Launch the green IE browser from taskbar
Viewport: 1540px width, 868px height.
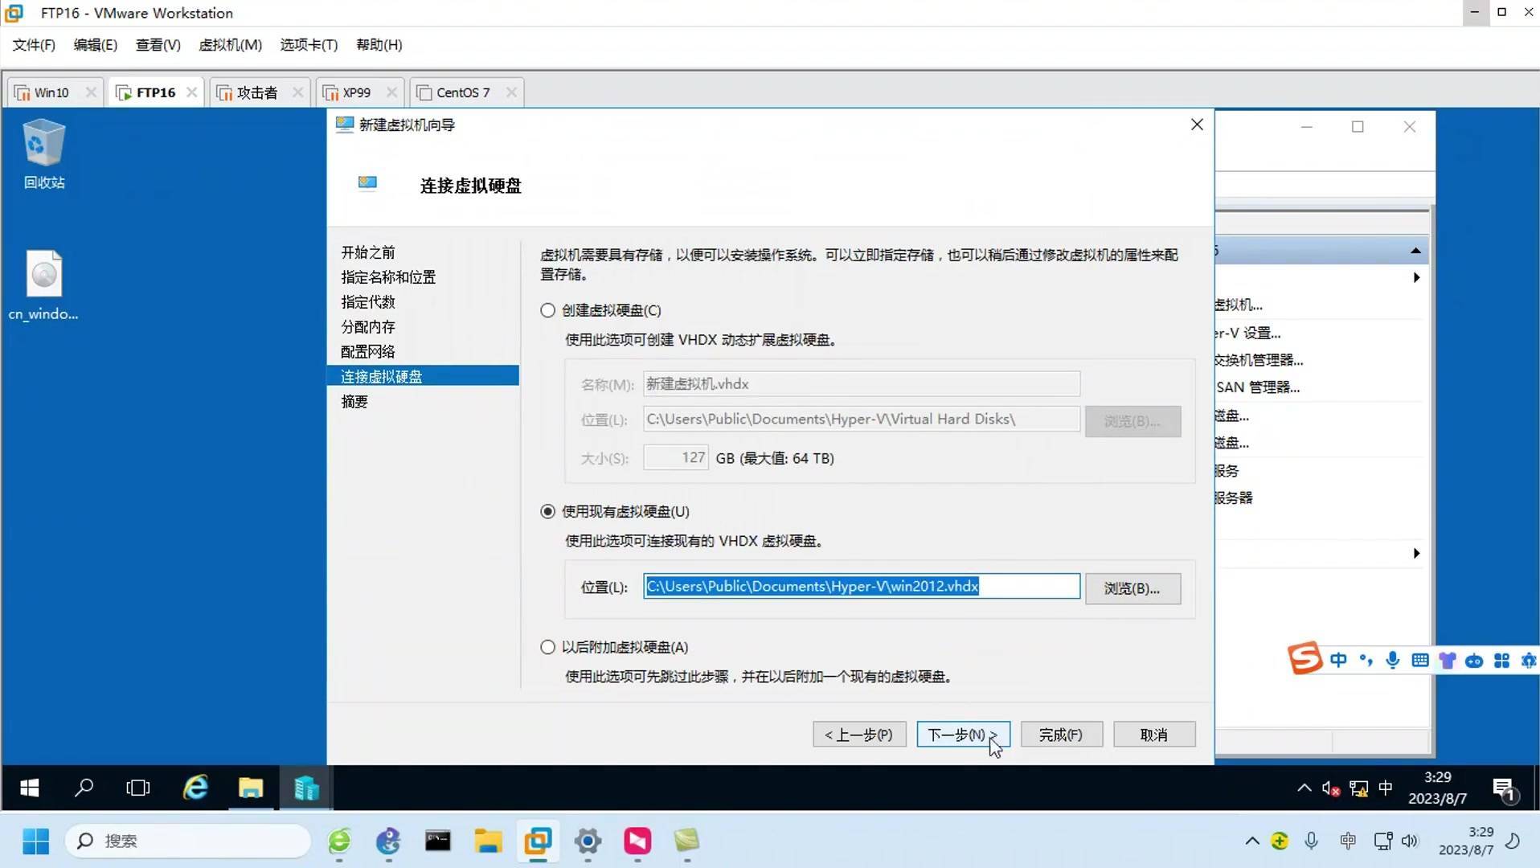339,841
